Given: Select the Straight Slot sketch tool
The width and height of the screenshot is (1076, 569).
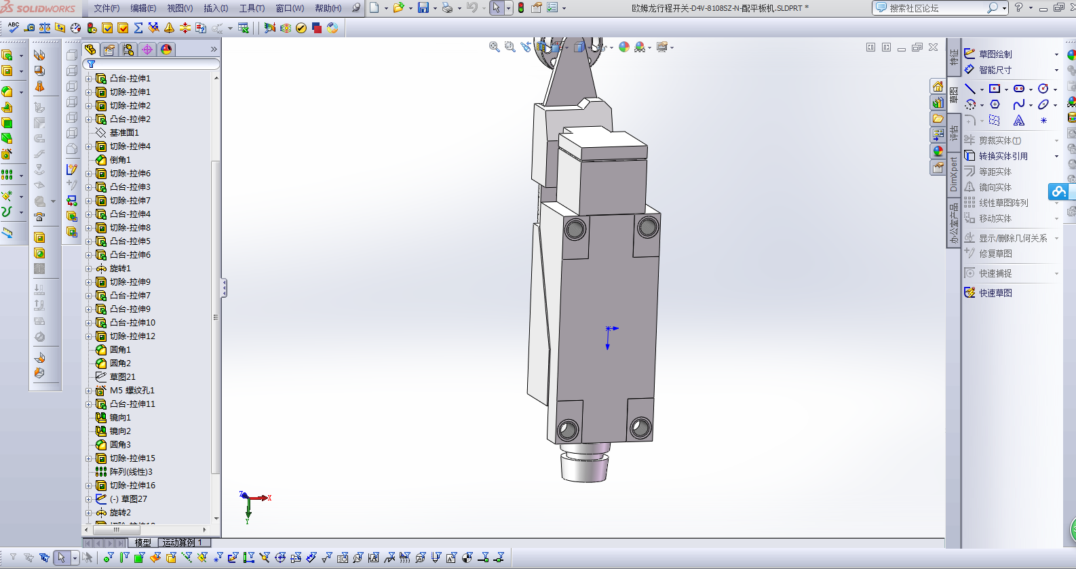Looking at the screenshot, I should point(1019,89).
